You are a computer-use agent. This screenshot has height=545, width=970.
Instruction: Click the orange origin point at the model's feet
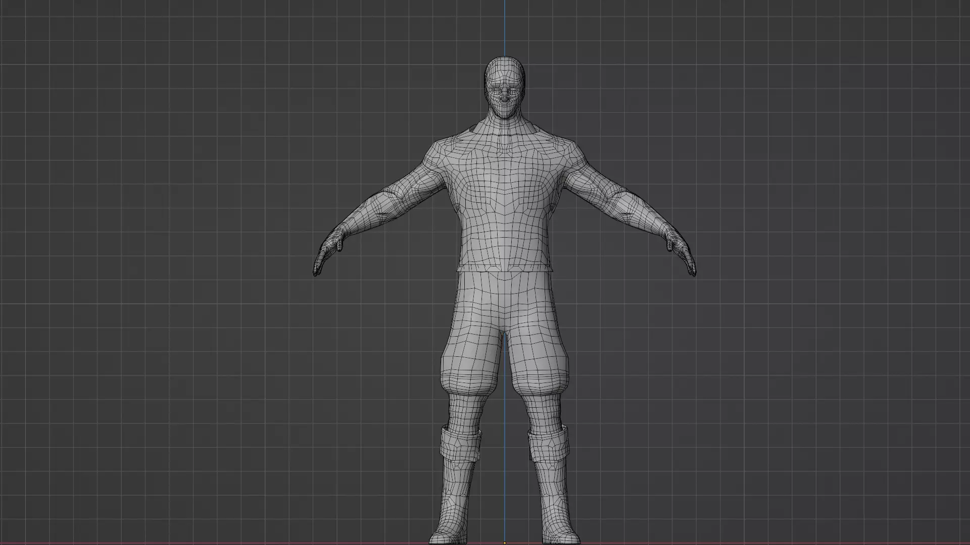point(504,543)
